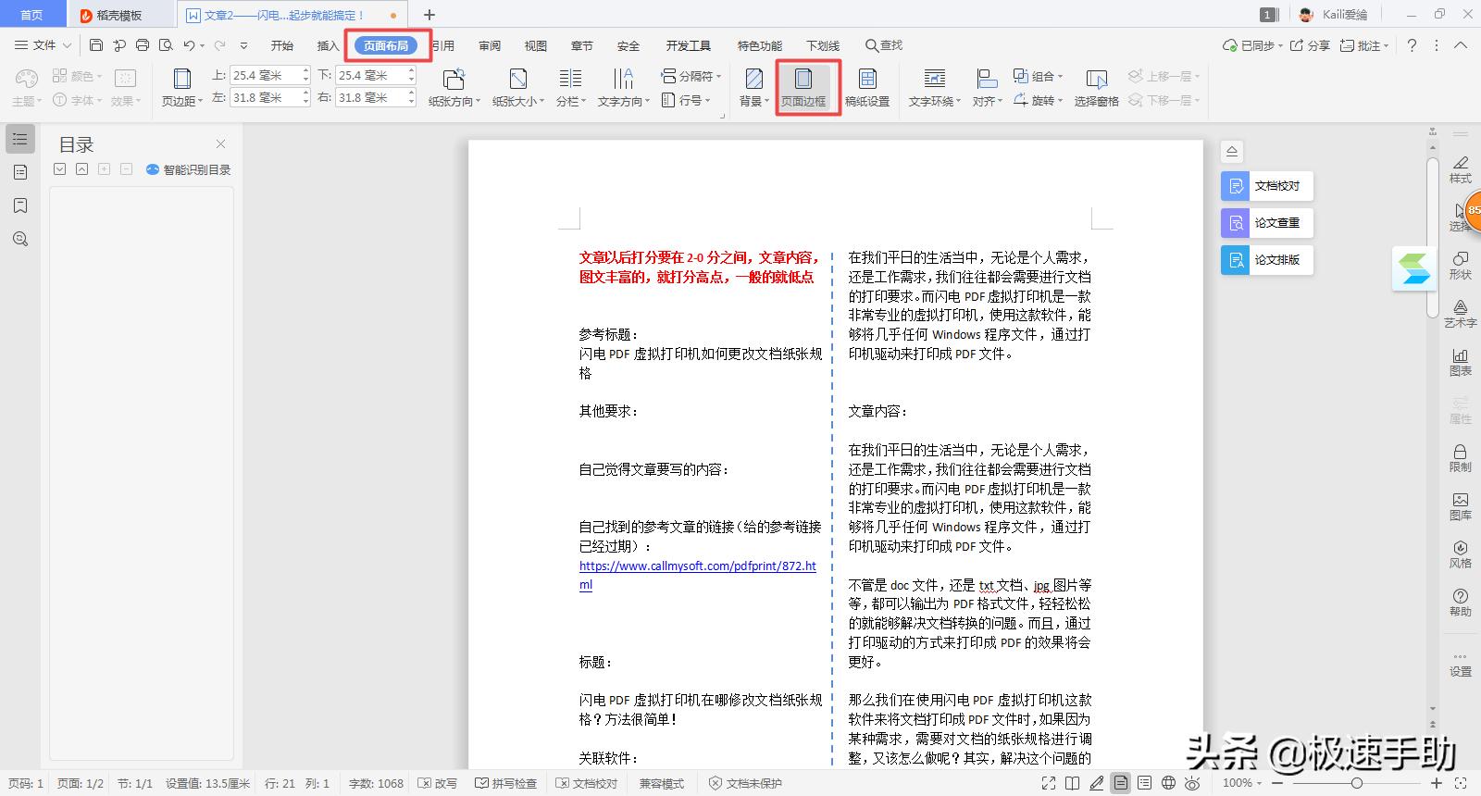
Task: Open 艺术字 (WordArt) in right sidebar
Action: (1460, 313)
